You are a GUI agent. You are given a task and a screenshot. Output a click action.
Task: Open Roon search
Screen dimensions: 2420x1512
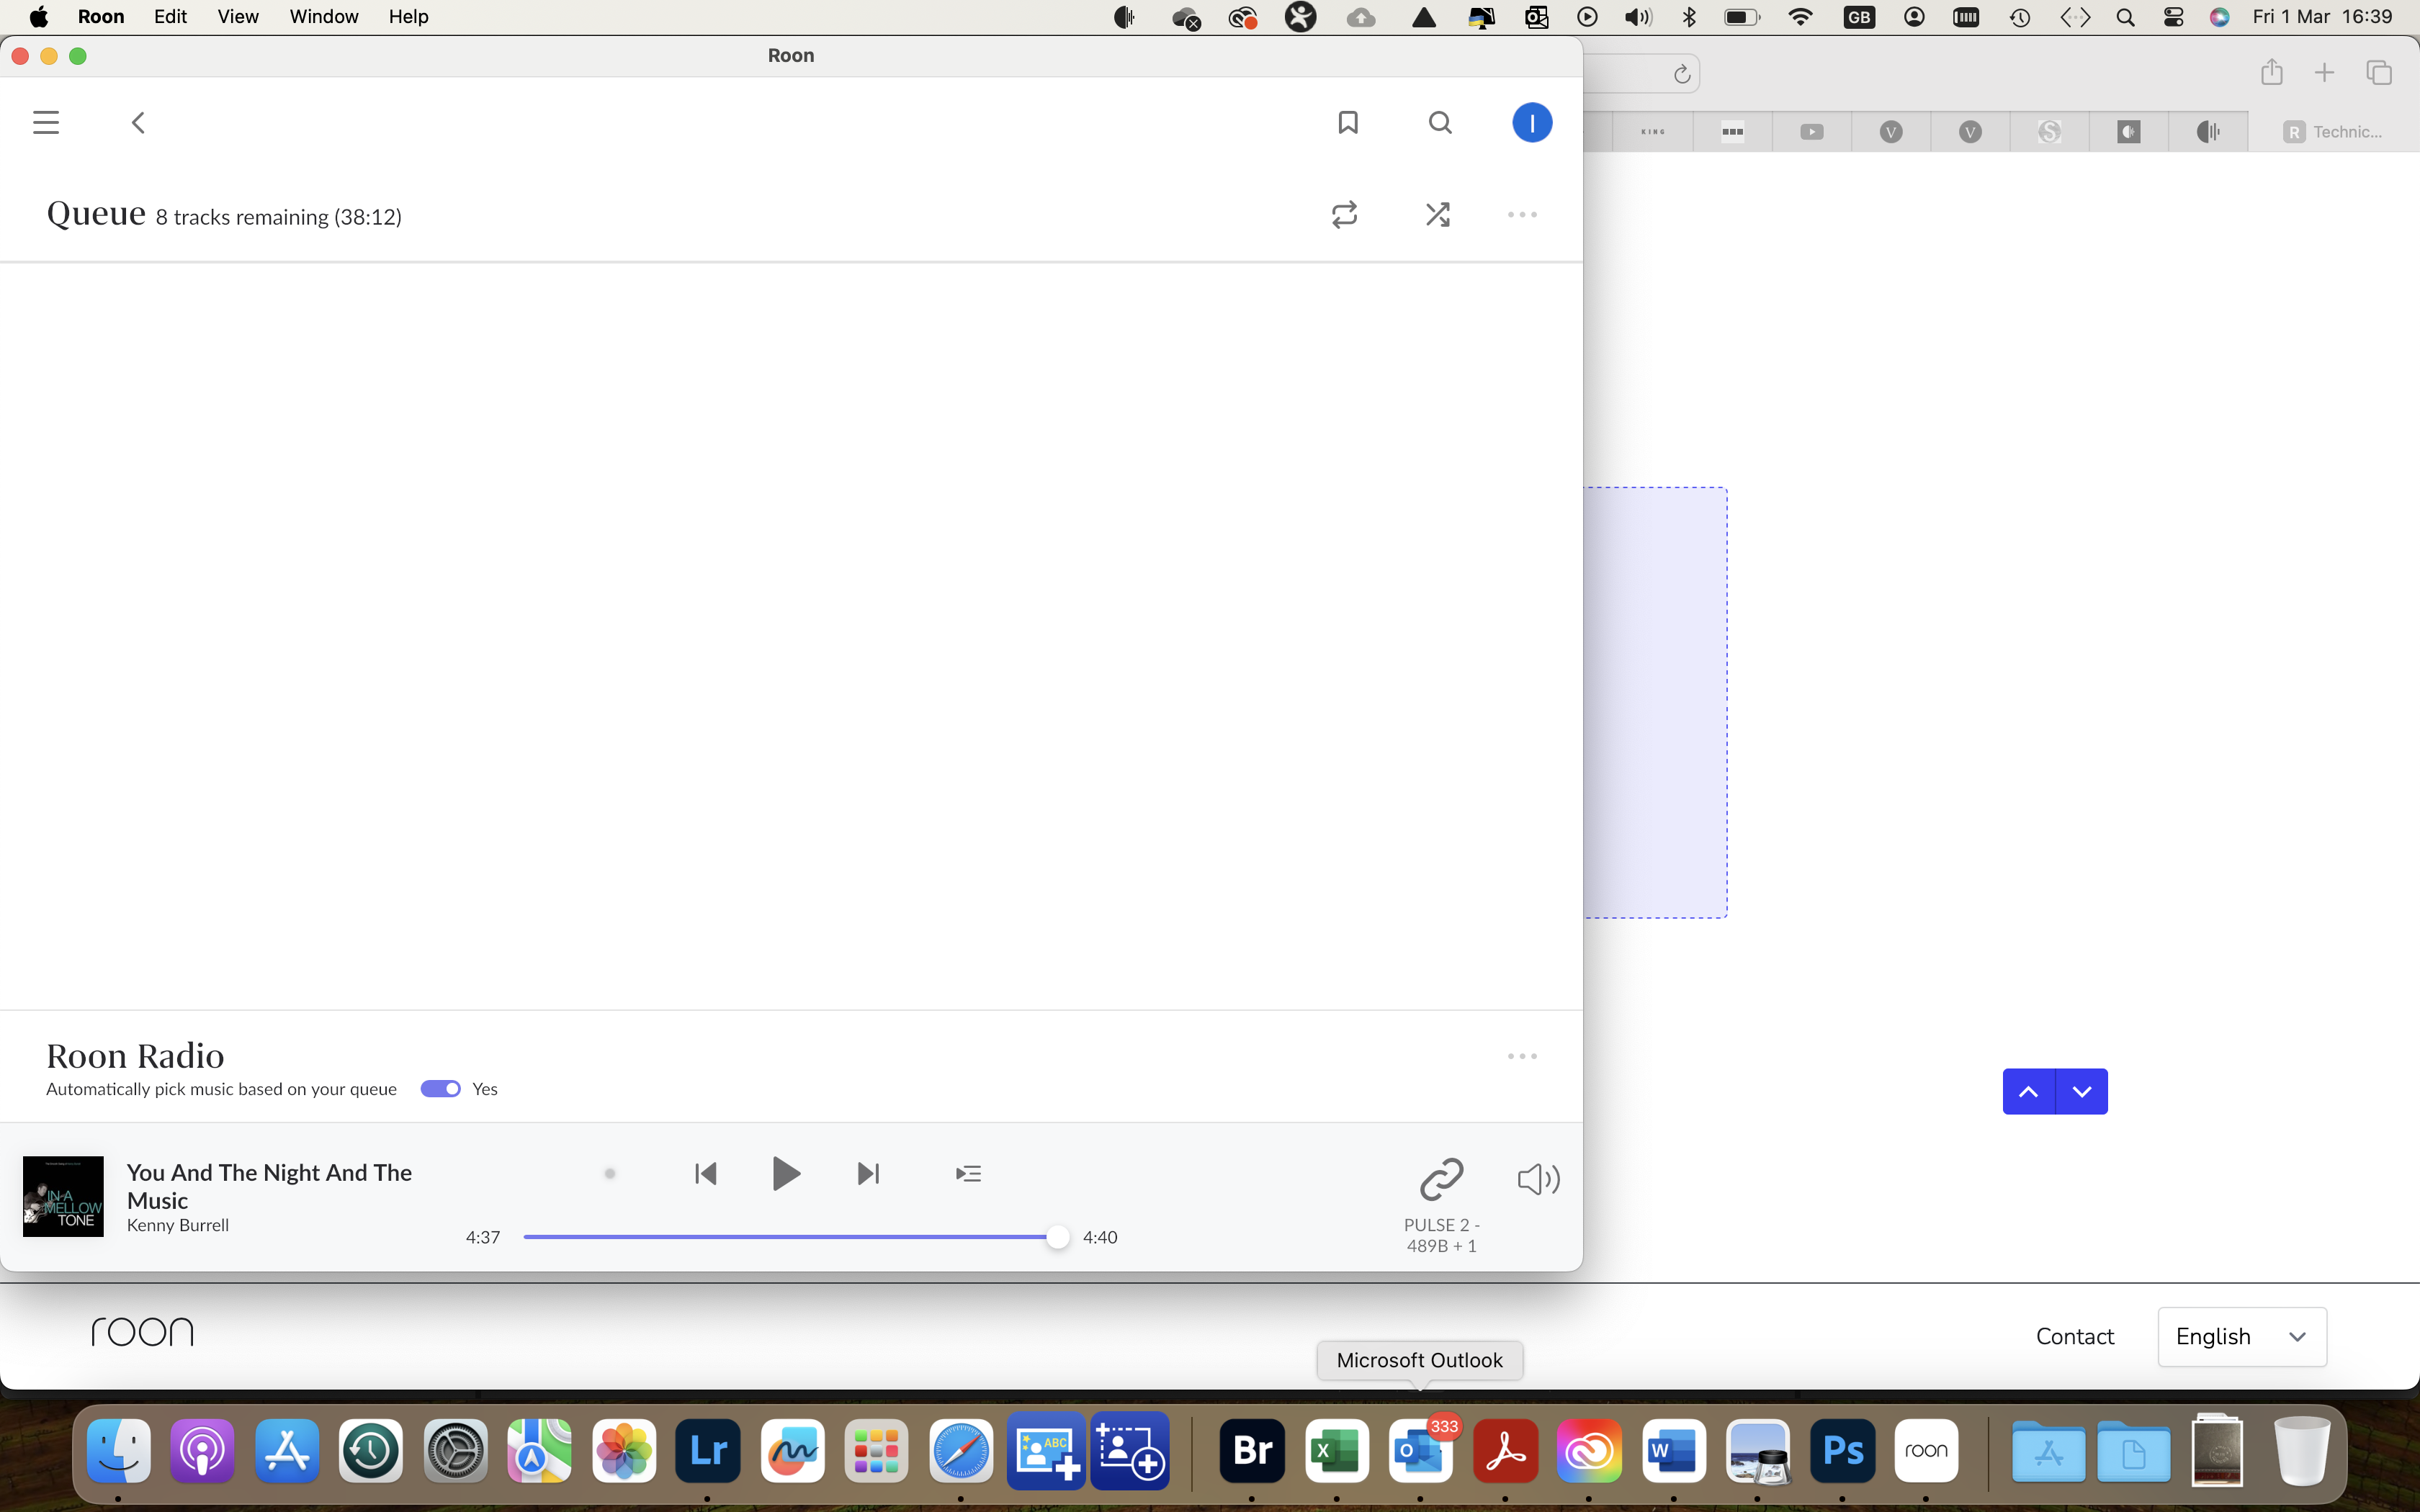1440,123
